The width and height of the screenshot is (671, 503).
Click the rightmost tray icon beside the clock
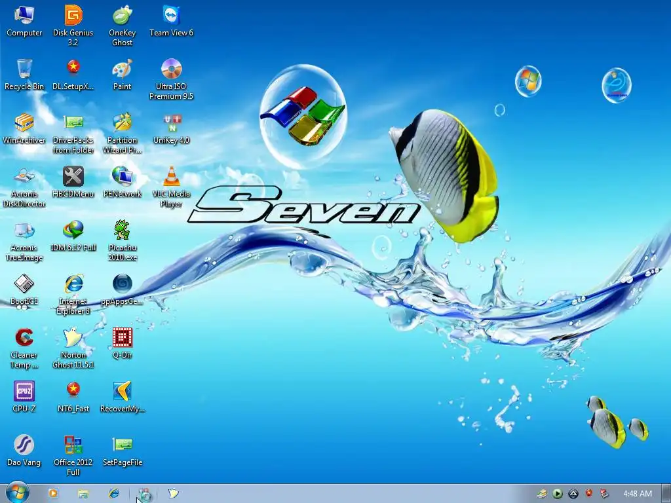[x=604, y=494]
